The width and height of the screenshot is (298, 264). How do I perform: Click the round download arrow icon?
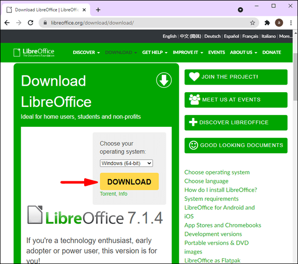click(x=164, y=80)
